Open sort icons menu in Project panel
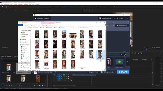The width and height of the screenshot is (163, 91). pos(19,86)
